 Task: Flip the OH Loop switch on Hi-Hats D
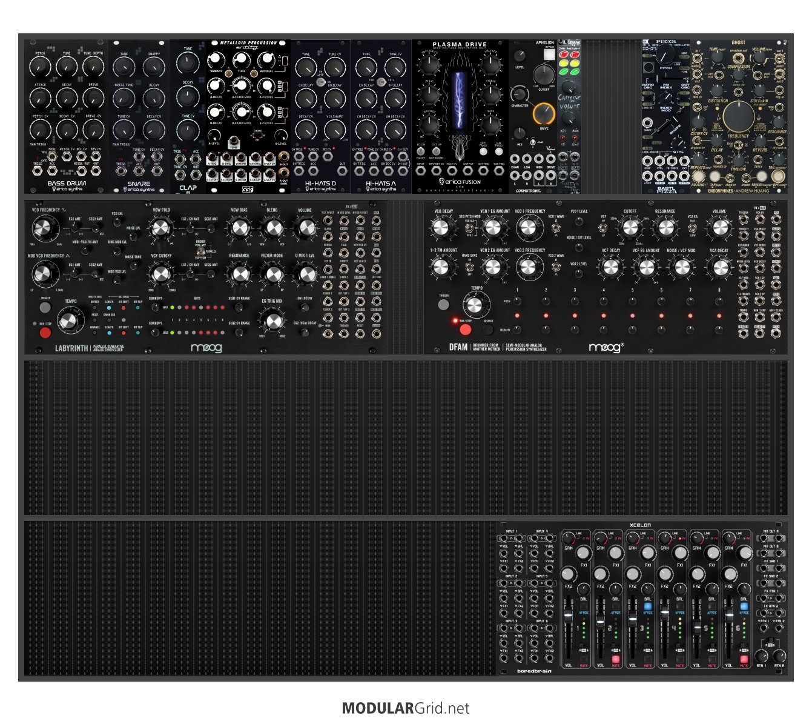tap(322, 82)
